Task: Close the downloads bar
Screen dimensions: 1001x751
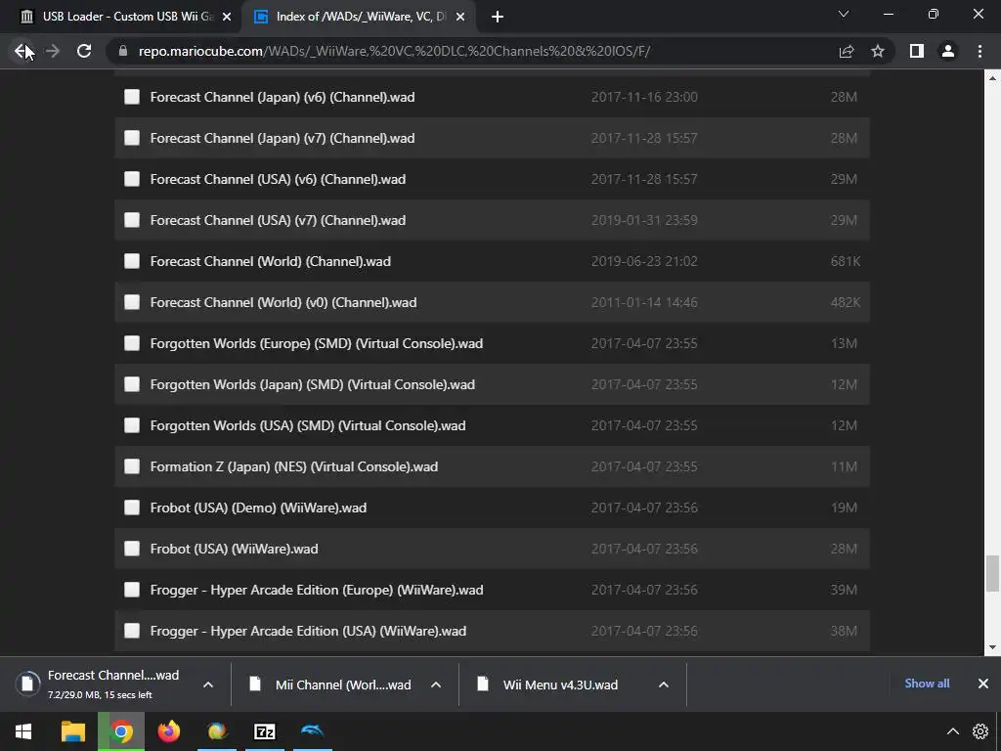Action: tap(983, 684)
